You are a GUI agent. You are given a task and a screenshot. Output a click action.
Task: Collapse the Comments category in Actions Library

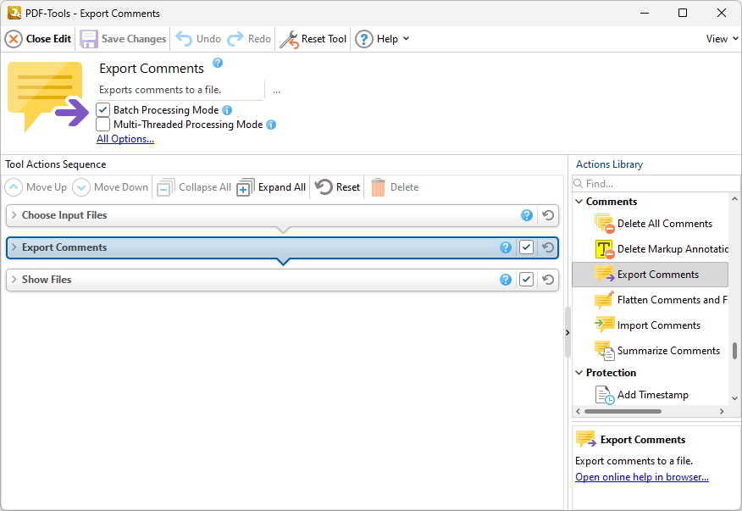click(579, 201)
